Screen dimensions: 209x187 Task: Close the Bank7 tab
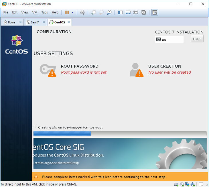tap(44, 22)
